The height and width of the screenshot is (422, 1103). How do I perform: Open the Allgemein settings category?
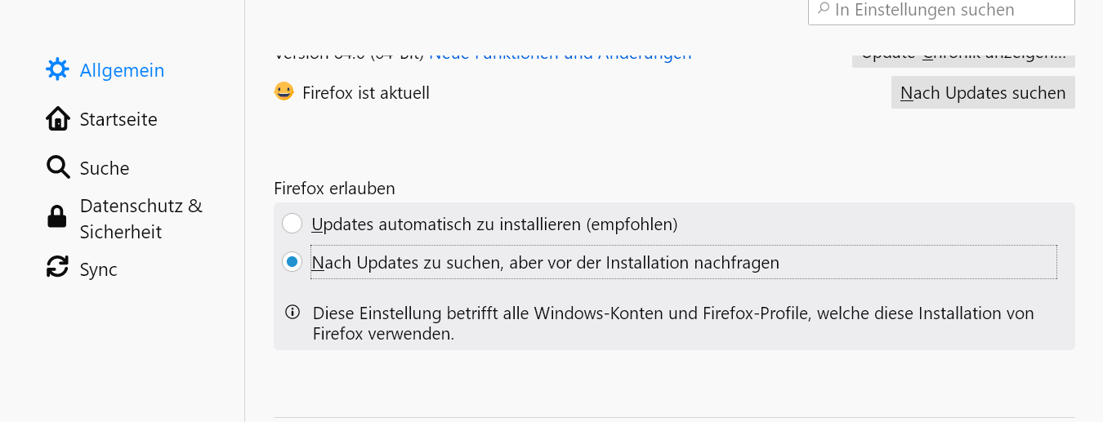[122, 71]
